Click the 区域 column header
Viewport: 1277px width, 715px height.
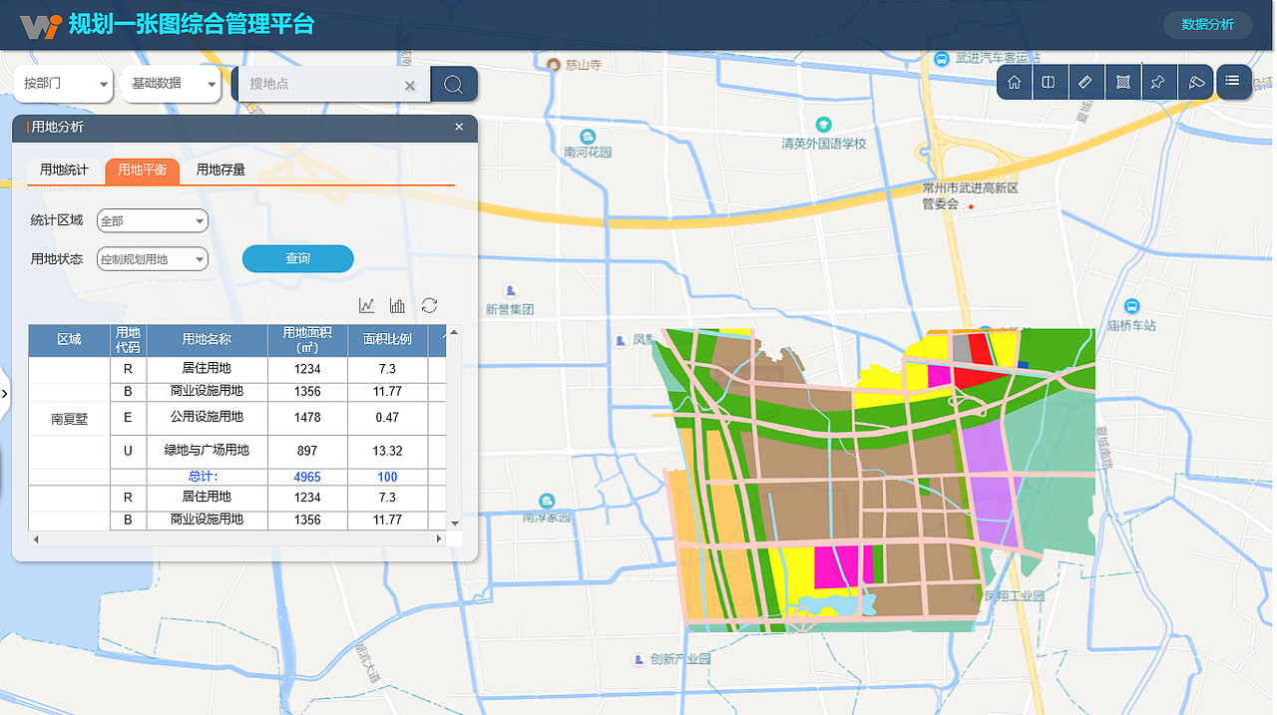[69, 340]
